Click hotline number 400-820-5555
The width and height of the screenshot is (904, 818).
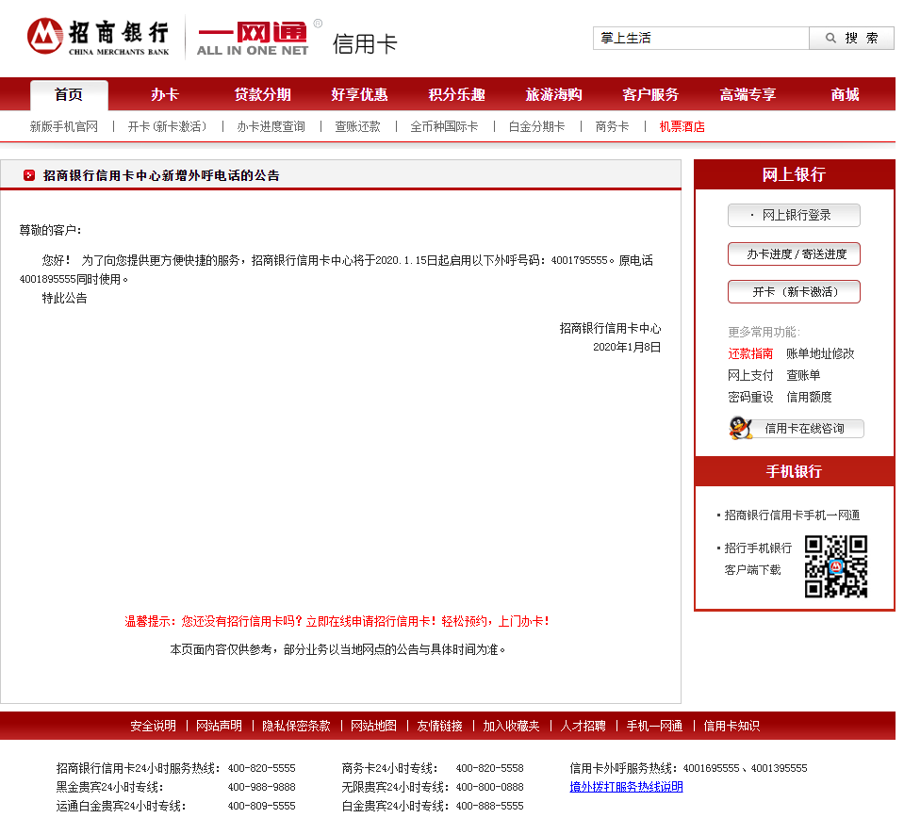(x=262, y=768)
